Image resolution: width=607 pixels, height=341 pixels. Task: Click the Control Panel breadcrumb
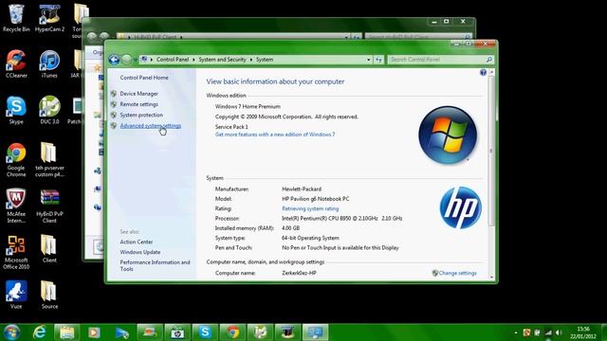coord(173,60)
